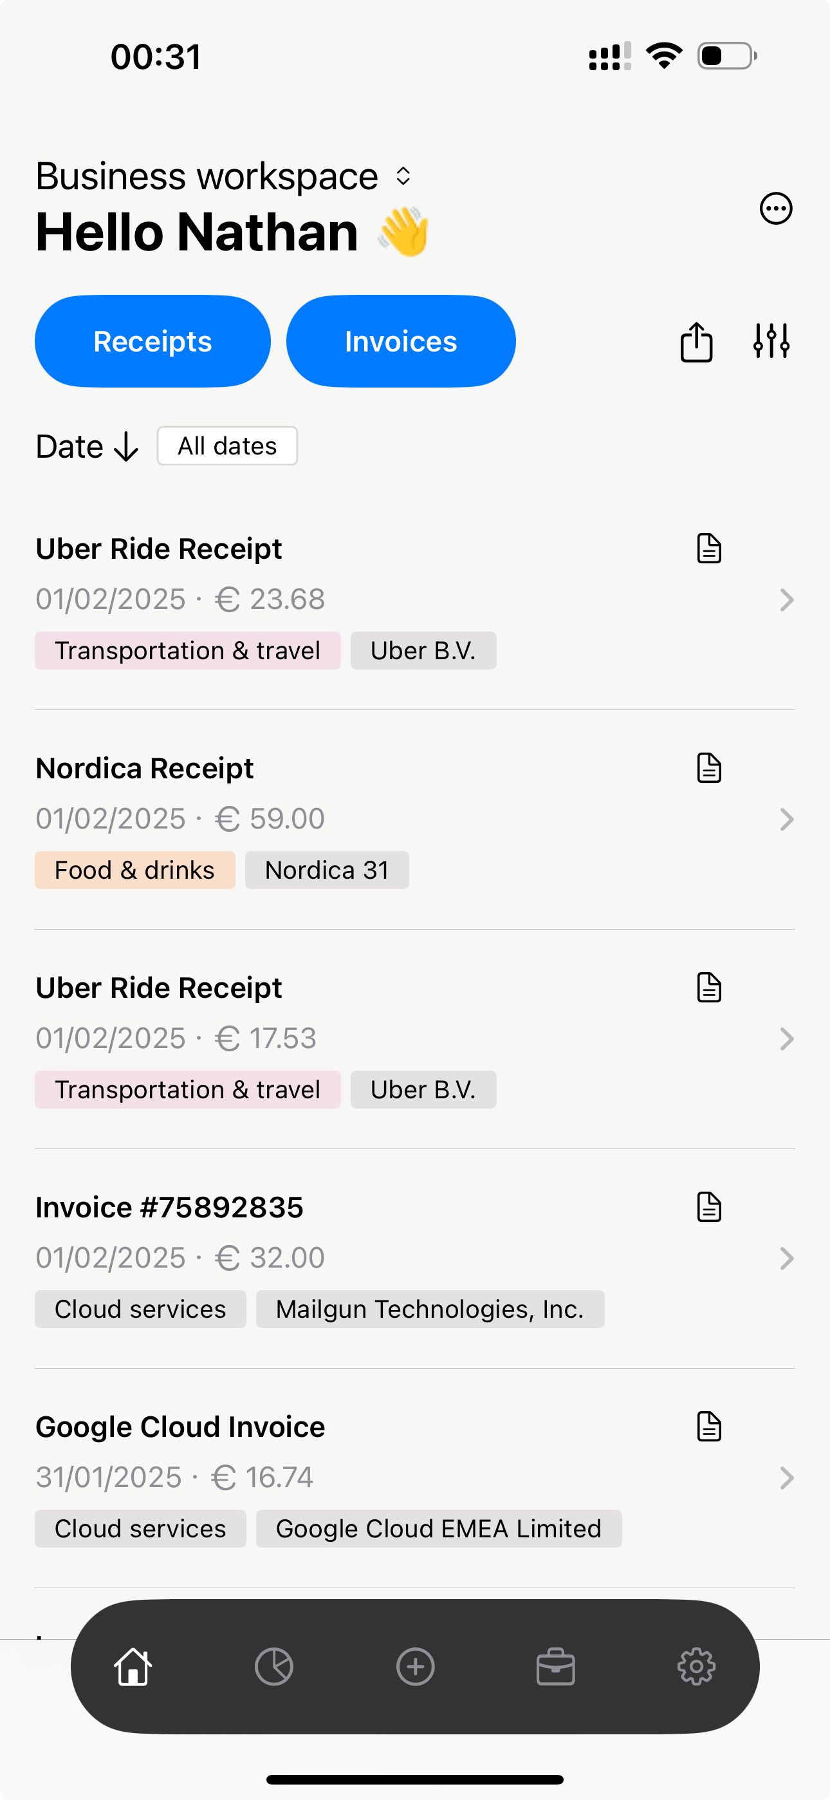Tap the Mailgun Technologies, Inc. tag

coord(430,1309)
